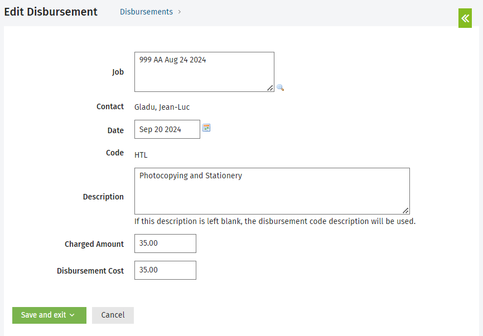Screen dimensions: 483x336
Task: Click the Contact field label
Action: point(110,106)
